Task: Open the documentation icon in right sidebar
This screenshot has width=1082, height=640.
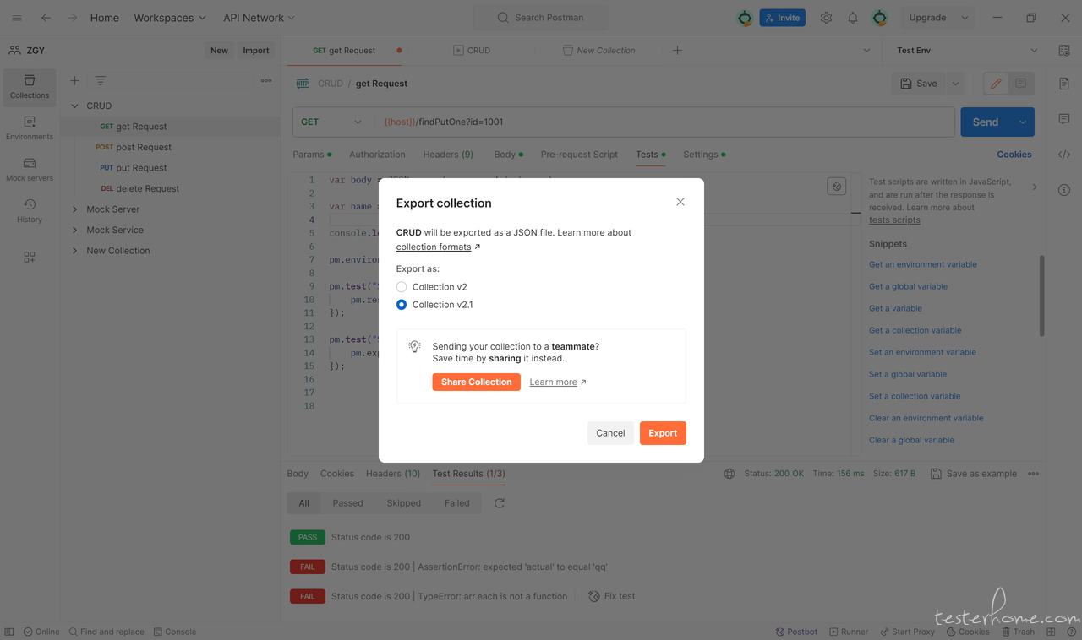Action: pyautogui.click(x=1064, y=84)
